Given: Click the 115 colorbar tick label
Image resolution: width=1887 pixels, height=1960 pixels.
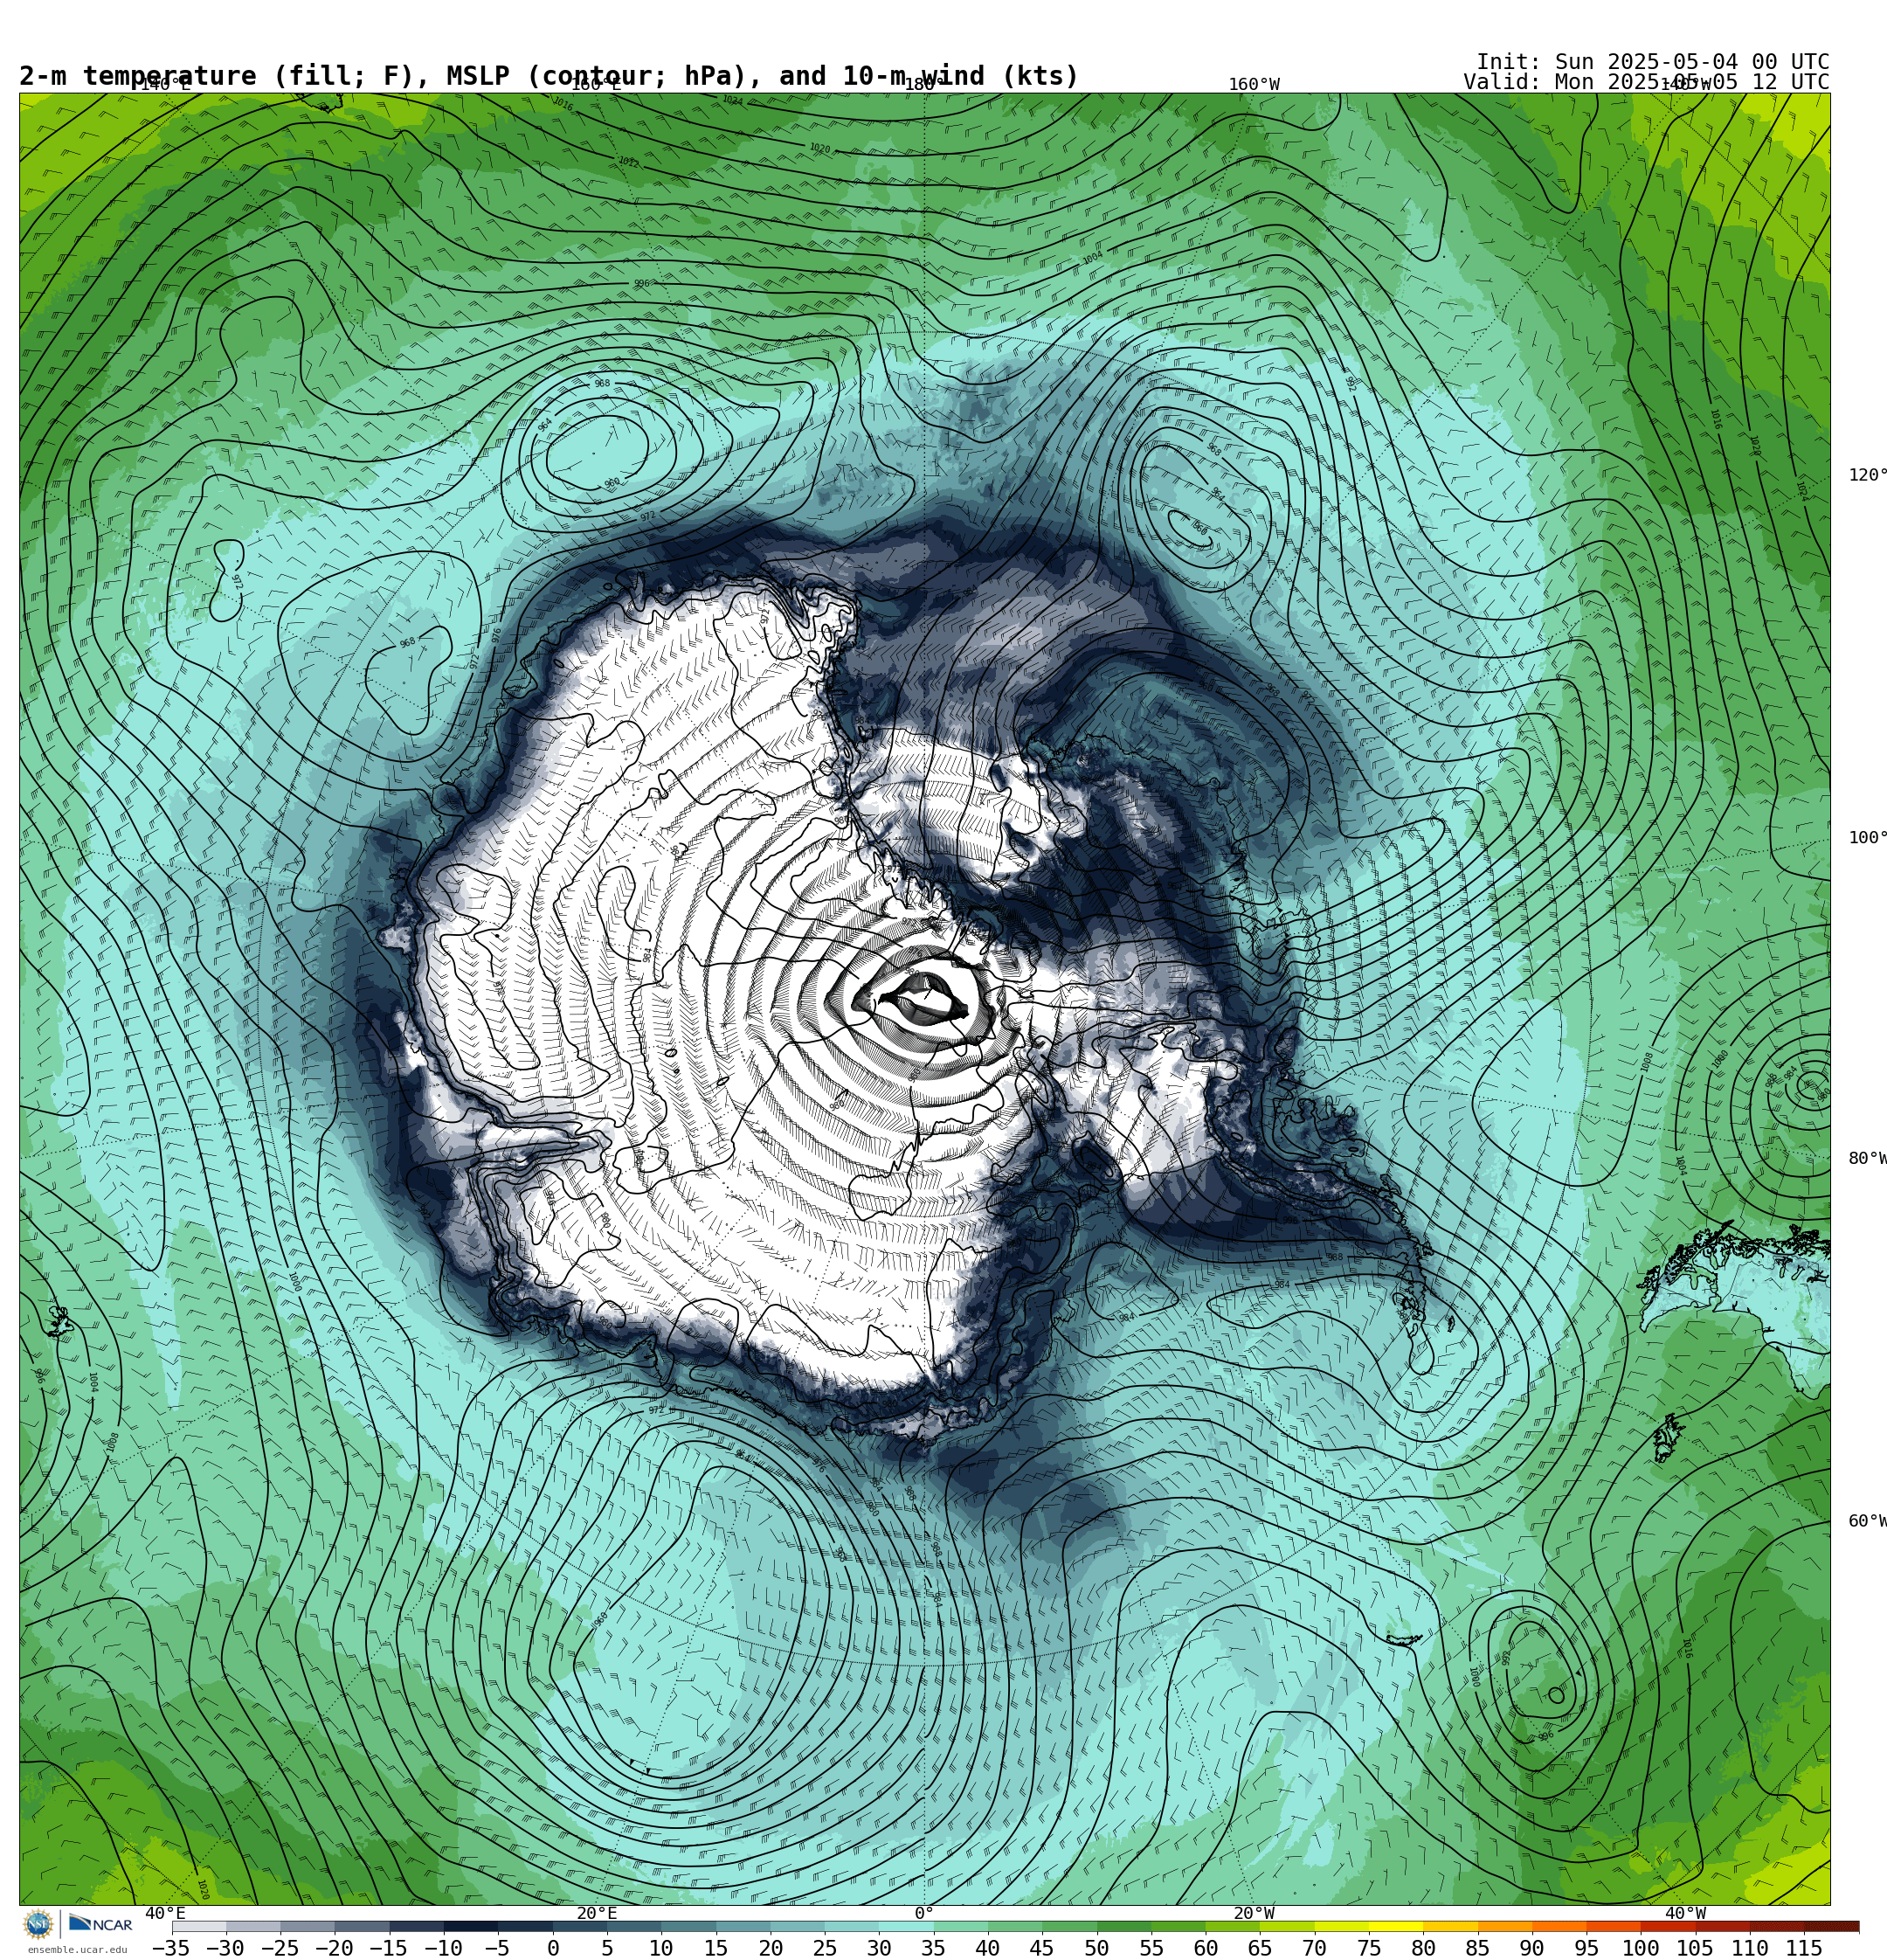Looking at the screenshot, I should (1805, 1948).
